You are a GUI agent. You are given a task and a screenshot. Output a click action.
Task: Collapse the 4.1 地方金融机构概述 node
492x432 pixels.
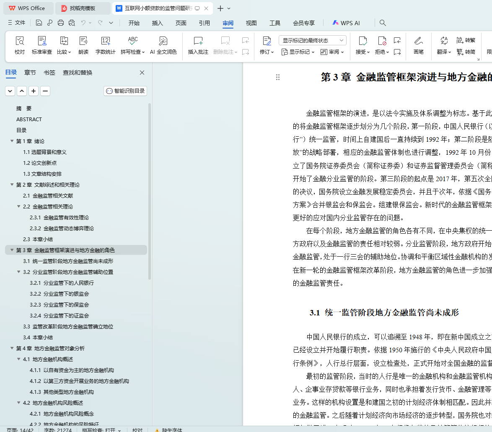click(x=19, y=359)
